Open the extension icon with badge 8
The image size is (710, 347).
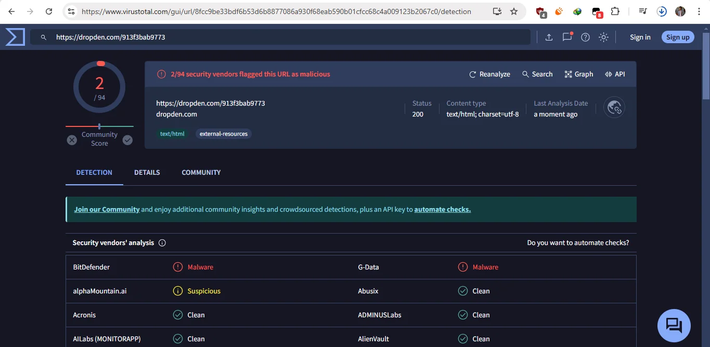[597, 12]
